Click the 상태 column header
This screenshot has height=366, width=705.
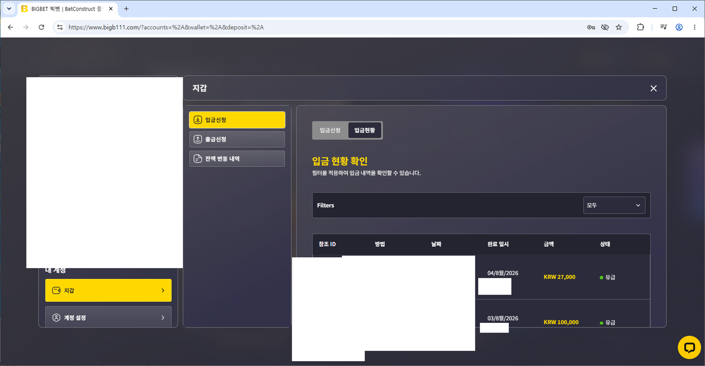tap(605, 244)
